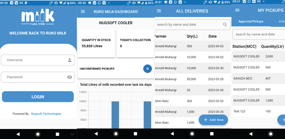285x139 pixels.
Task: Click rotate icon in login screen nav bar
Action: pyautogui.click(x=72, y=134)
